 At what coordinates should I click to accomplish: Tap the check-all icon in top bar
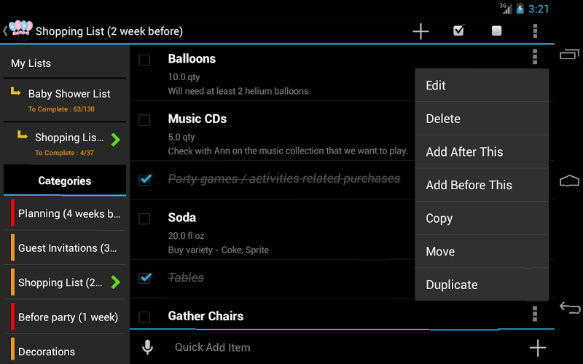click(458, 31)
